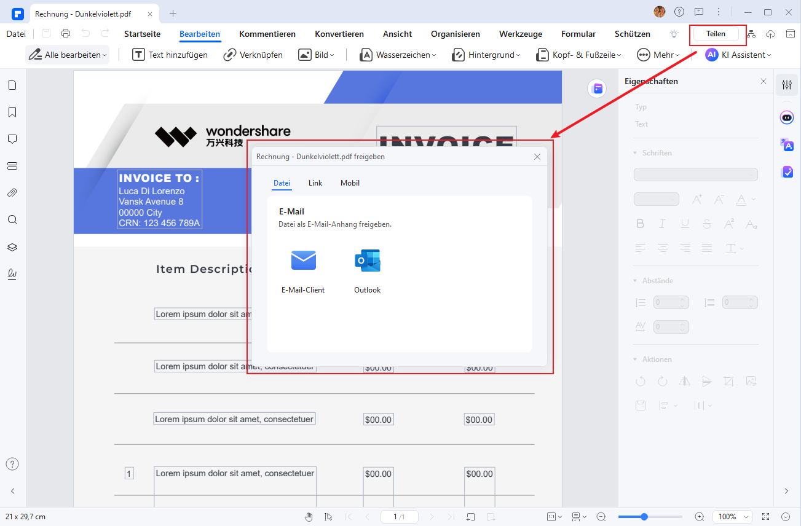Switch to Link tab in share dialog
Viewport: 801px width, 526px height.
(315, 183)
